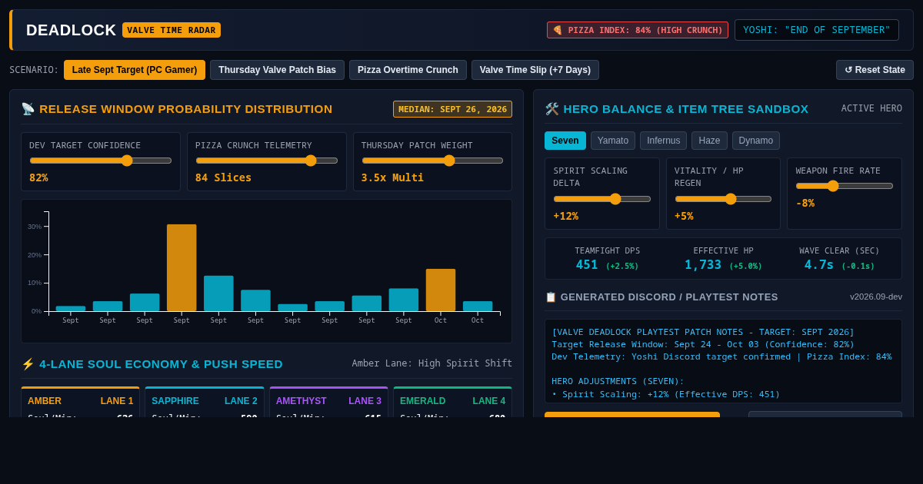923x484 pixels.
Task: Choose the Thursday Valve Patch Bias scenario
Action: [277, 70]
